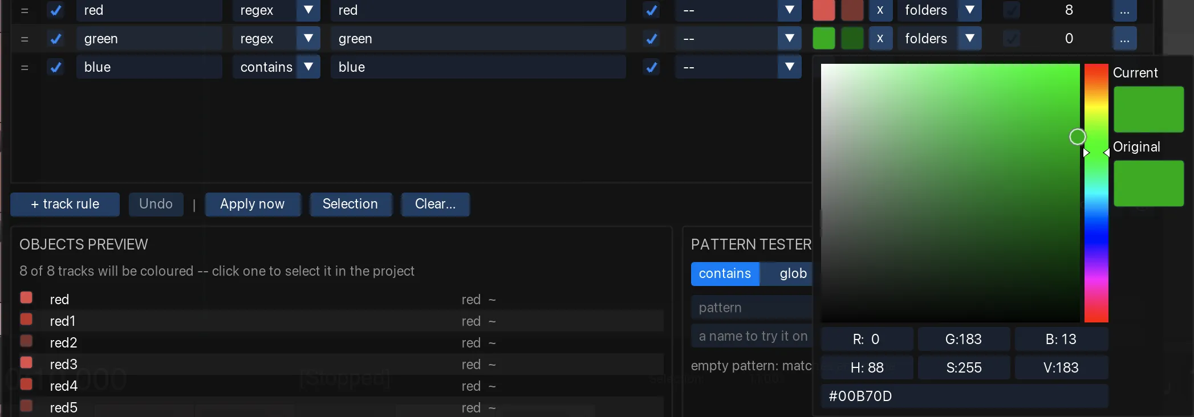Click the Original colour swatch in the picker
Image resolution: width=1194 pixels, height=417 pixels.
(1148, 183)
